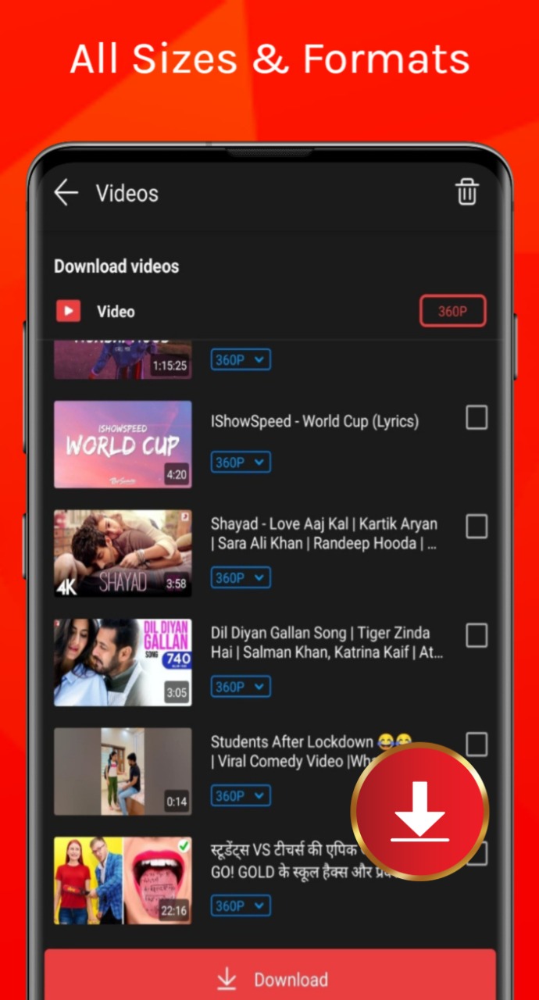Open 360P dropdown for the 1:15:25 video
Viewport: 539px width, 1000px height.
241,360
